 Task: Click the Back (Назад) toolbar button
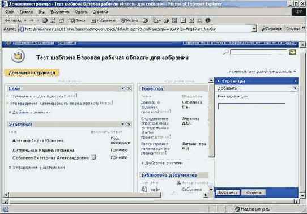(13, 20)
